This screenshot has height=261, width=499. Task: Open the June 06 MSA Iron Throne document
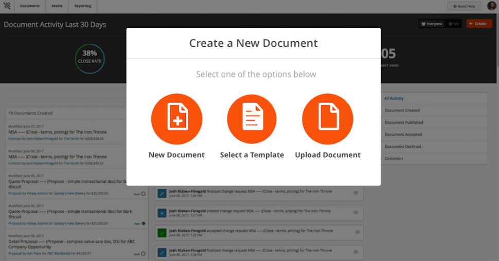coord(58,157)
